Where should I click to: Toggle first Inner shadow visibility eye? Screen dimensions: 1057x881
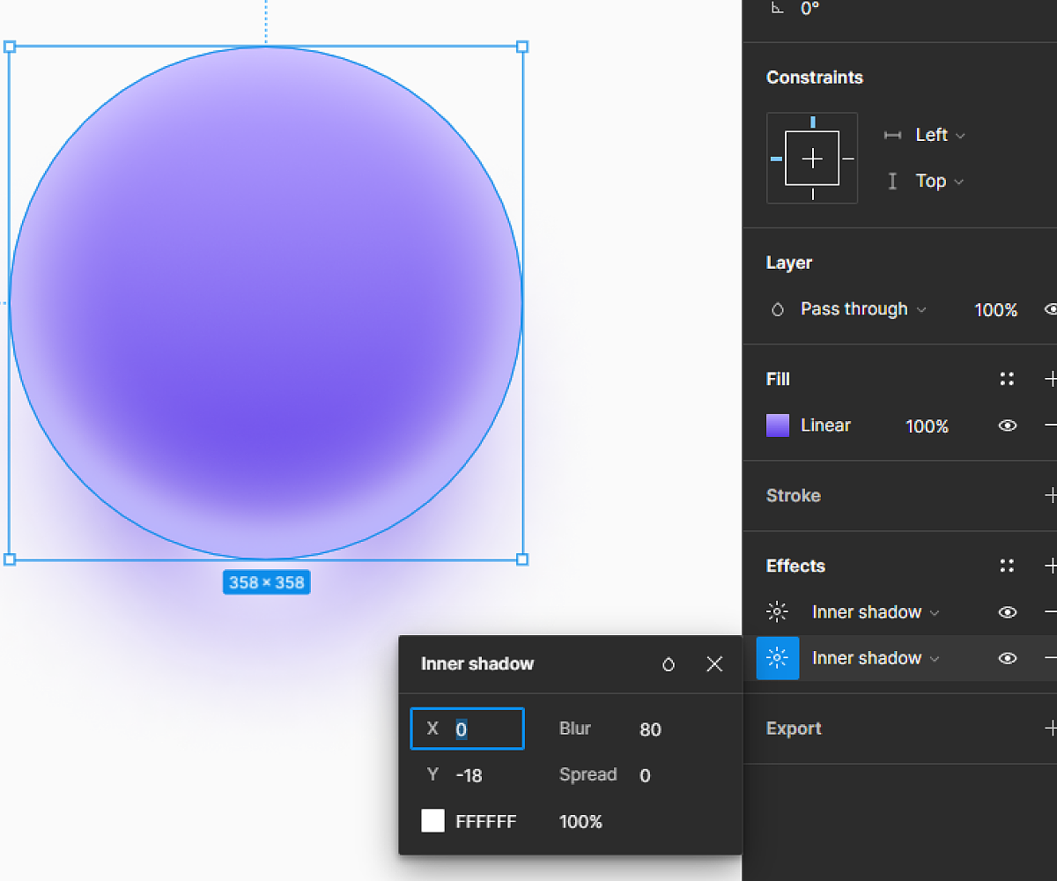click(1008, 612)
